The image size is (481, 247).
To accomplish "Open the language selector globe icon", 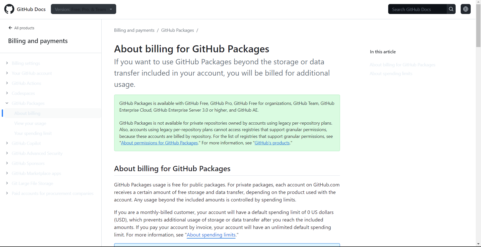I will click(x=465, y=9).
